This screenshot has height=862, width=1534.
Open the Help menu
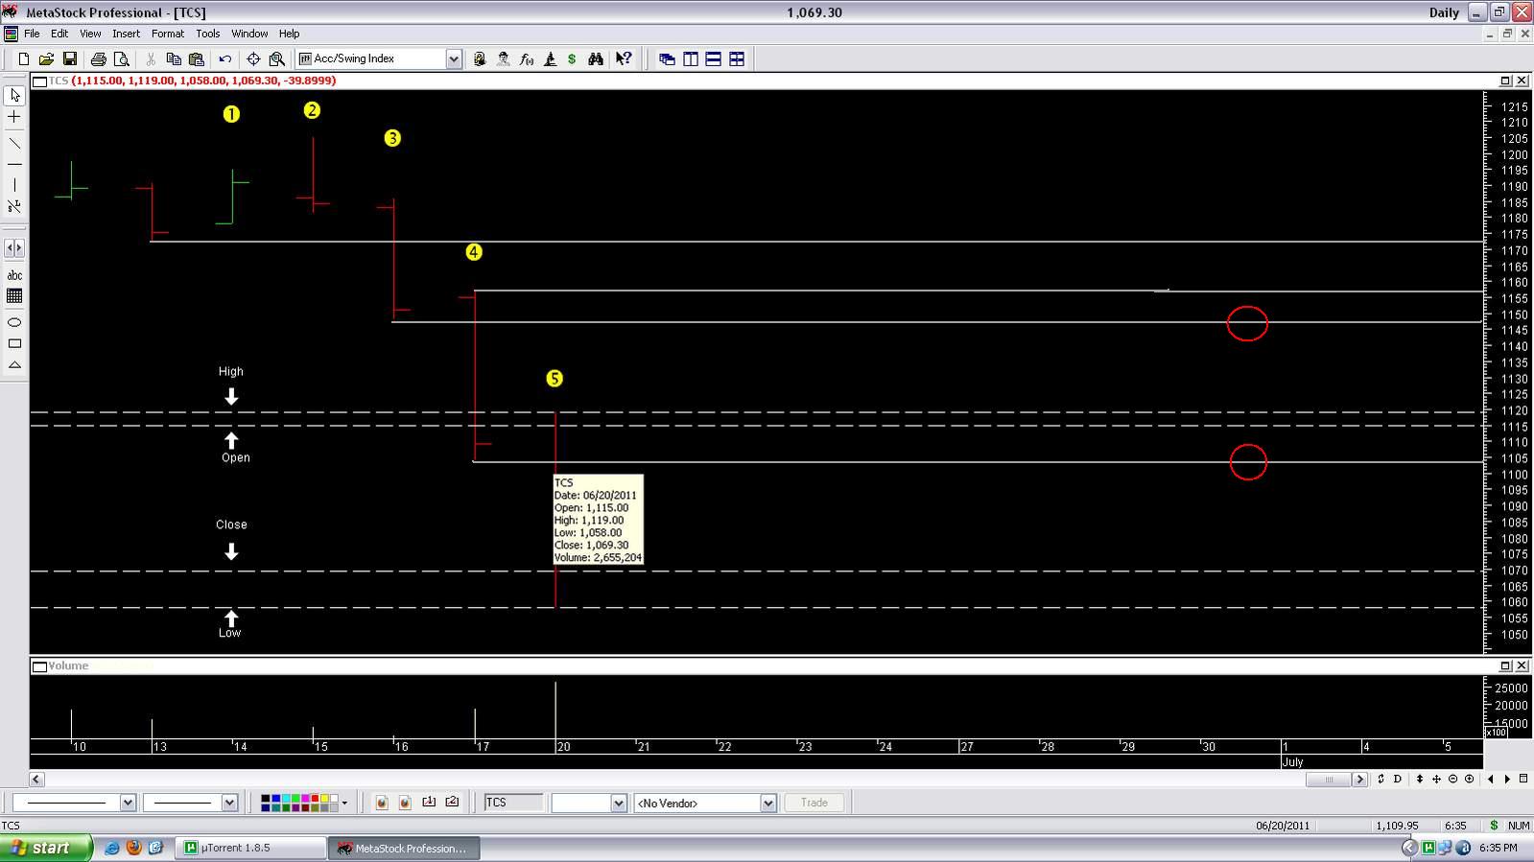[x=289, y=34]
